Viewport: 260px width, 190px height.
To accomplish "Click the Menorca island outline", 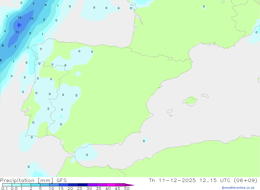I will click(205, 96).
